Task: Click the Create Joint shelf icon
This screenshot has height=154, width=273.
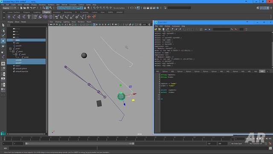Action: pos(14,17)
